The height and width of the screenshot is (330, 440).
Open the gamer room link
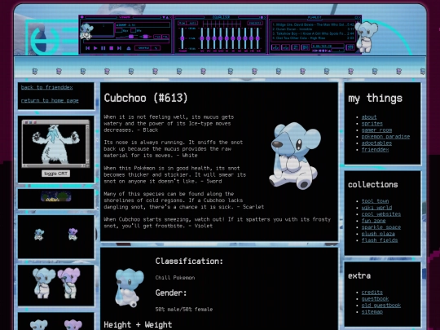[376, 130]
